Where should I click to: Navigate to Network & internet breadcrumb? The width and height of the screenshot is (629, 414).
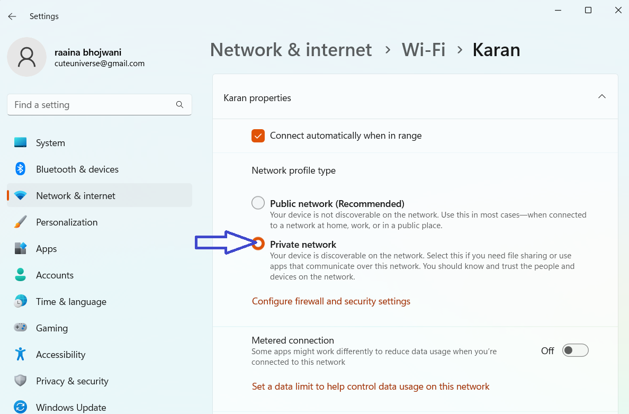[x=291, y=50]
